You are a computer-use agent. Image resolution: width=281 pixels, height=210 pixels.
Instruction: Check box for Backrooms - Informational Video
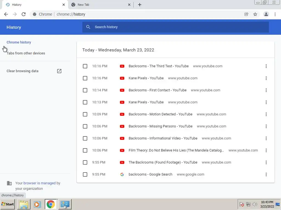pos(85,138)
